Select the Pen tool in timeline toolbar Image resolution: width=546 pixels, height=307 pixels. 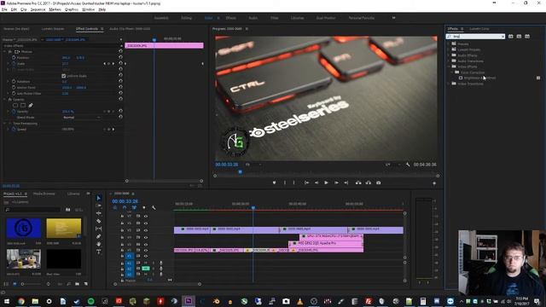click(x=99, y=236)
